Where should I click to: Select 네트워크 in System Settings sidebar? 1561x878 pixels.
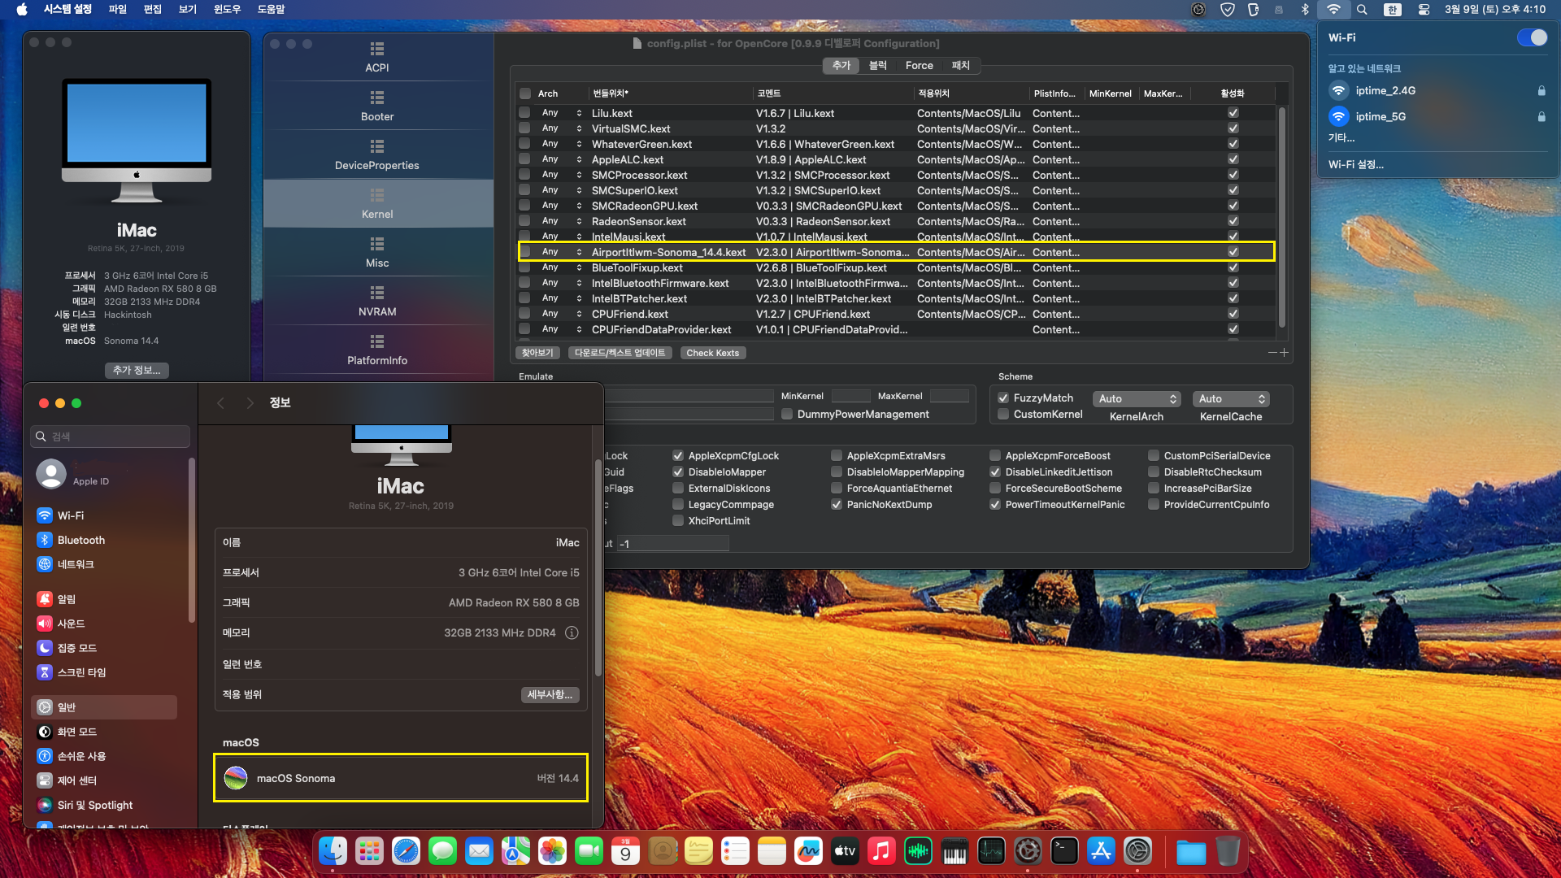[x=104, y=564]
